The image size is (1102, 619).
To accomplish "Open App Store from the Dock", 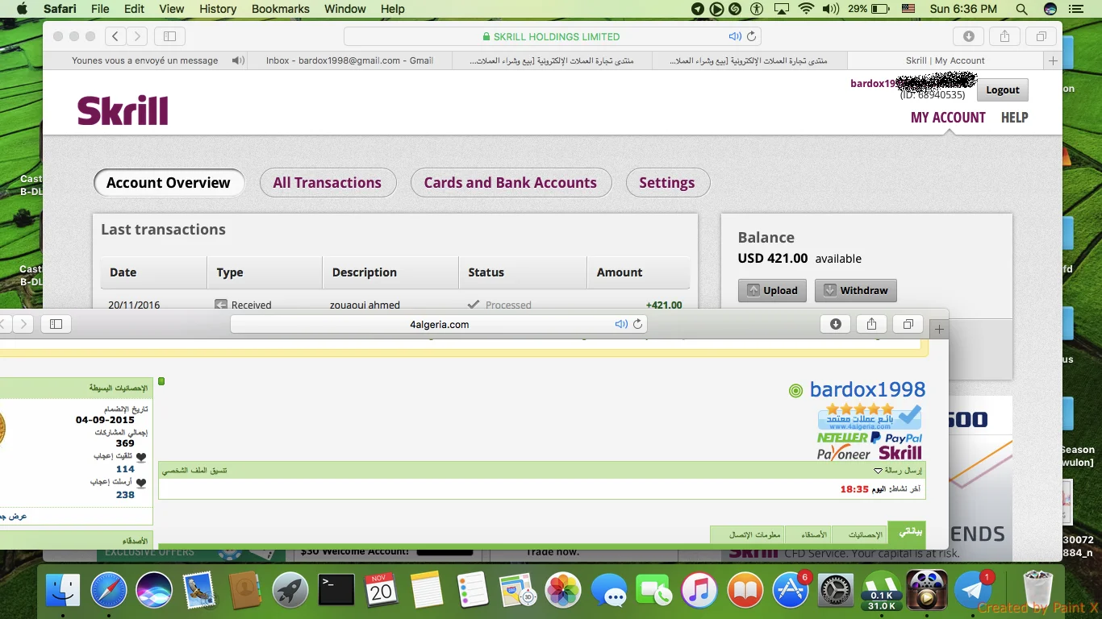I will click(x=791, y=591).
